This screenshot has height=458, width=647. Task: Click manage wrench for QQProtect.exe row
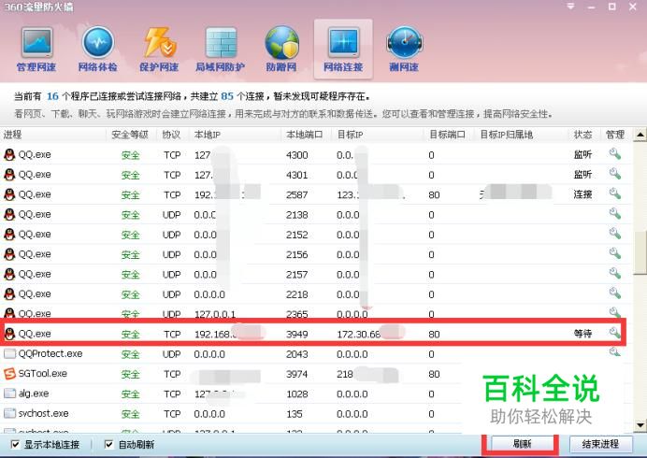[615, 351]
